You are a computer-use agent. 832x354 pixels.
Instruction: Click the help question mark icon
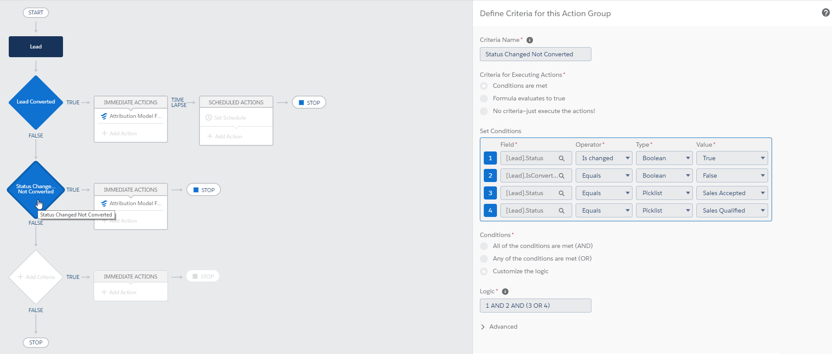coord(825,13)
